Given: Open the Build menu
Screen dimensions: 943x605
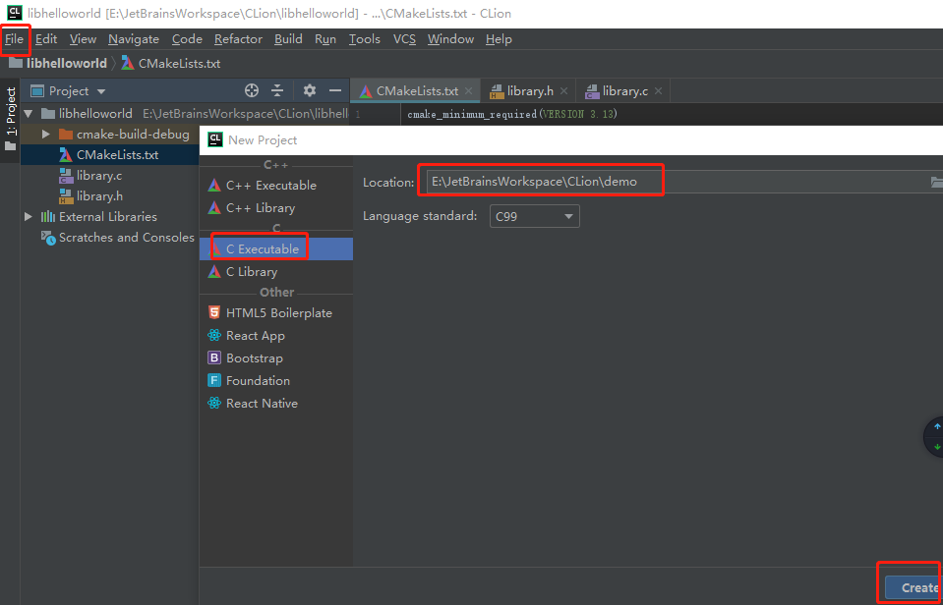Looking at the screenshot, I should [x=289, y=39].
